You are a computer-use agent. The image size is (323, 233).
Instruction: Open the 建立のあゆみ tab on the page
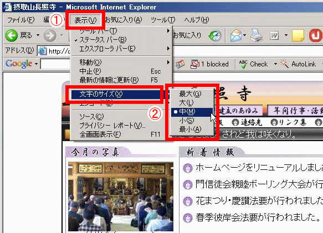[239, 111]
